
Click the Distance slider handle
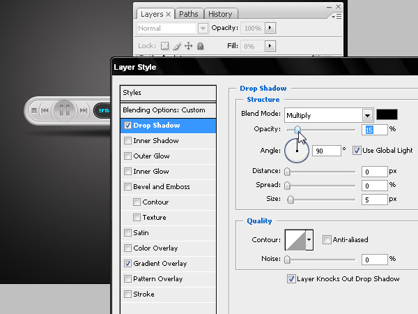287,172
